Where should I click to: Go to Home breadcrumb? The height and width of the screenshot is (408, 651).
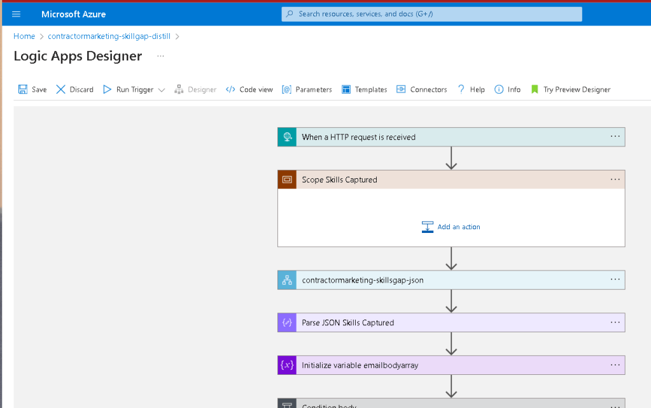[24, 36]
